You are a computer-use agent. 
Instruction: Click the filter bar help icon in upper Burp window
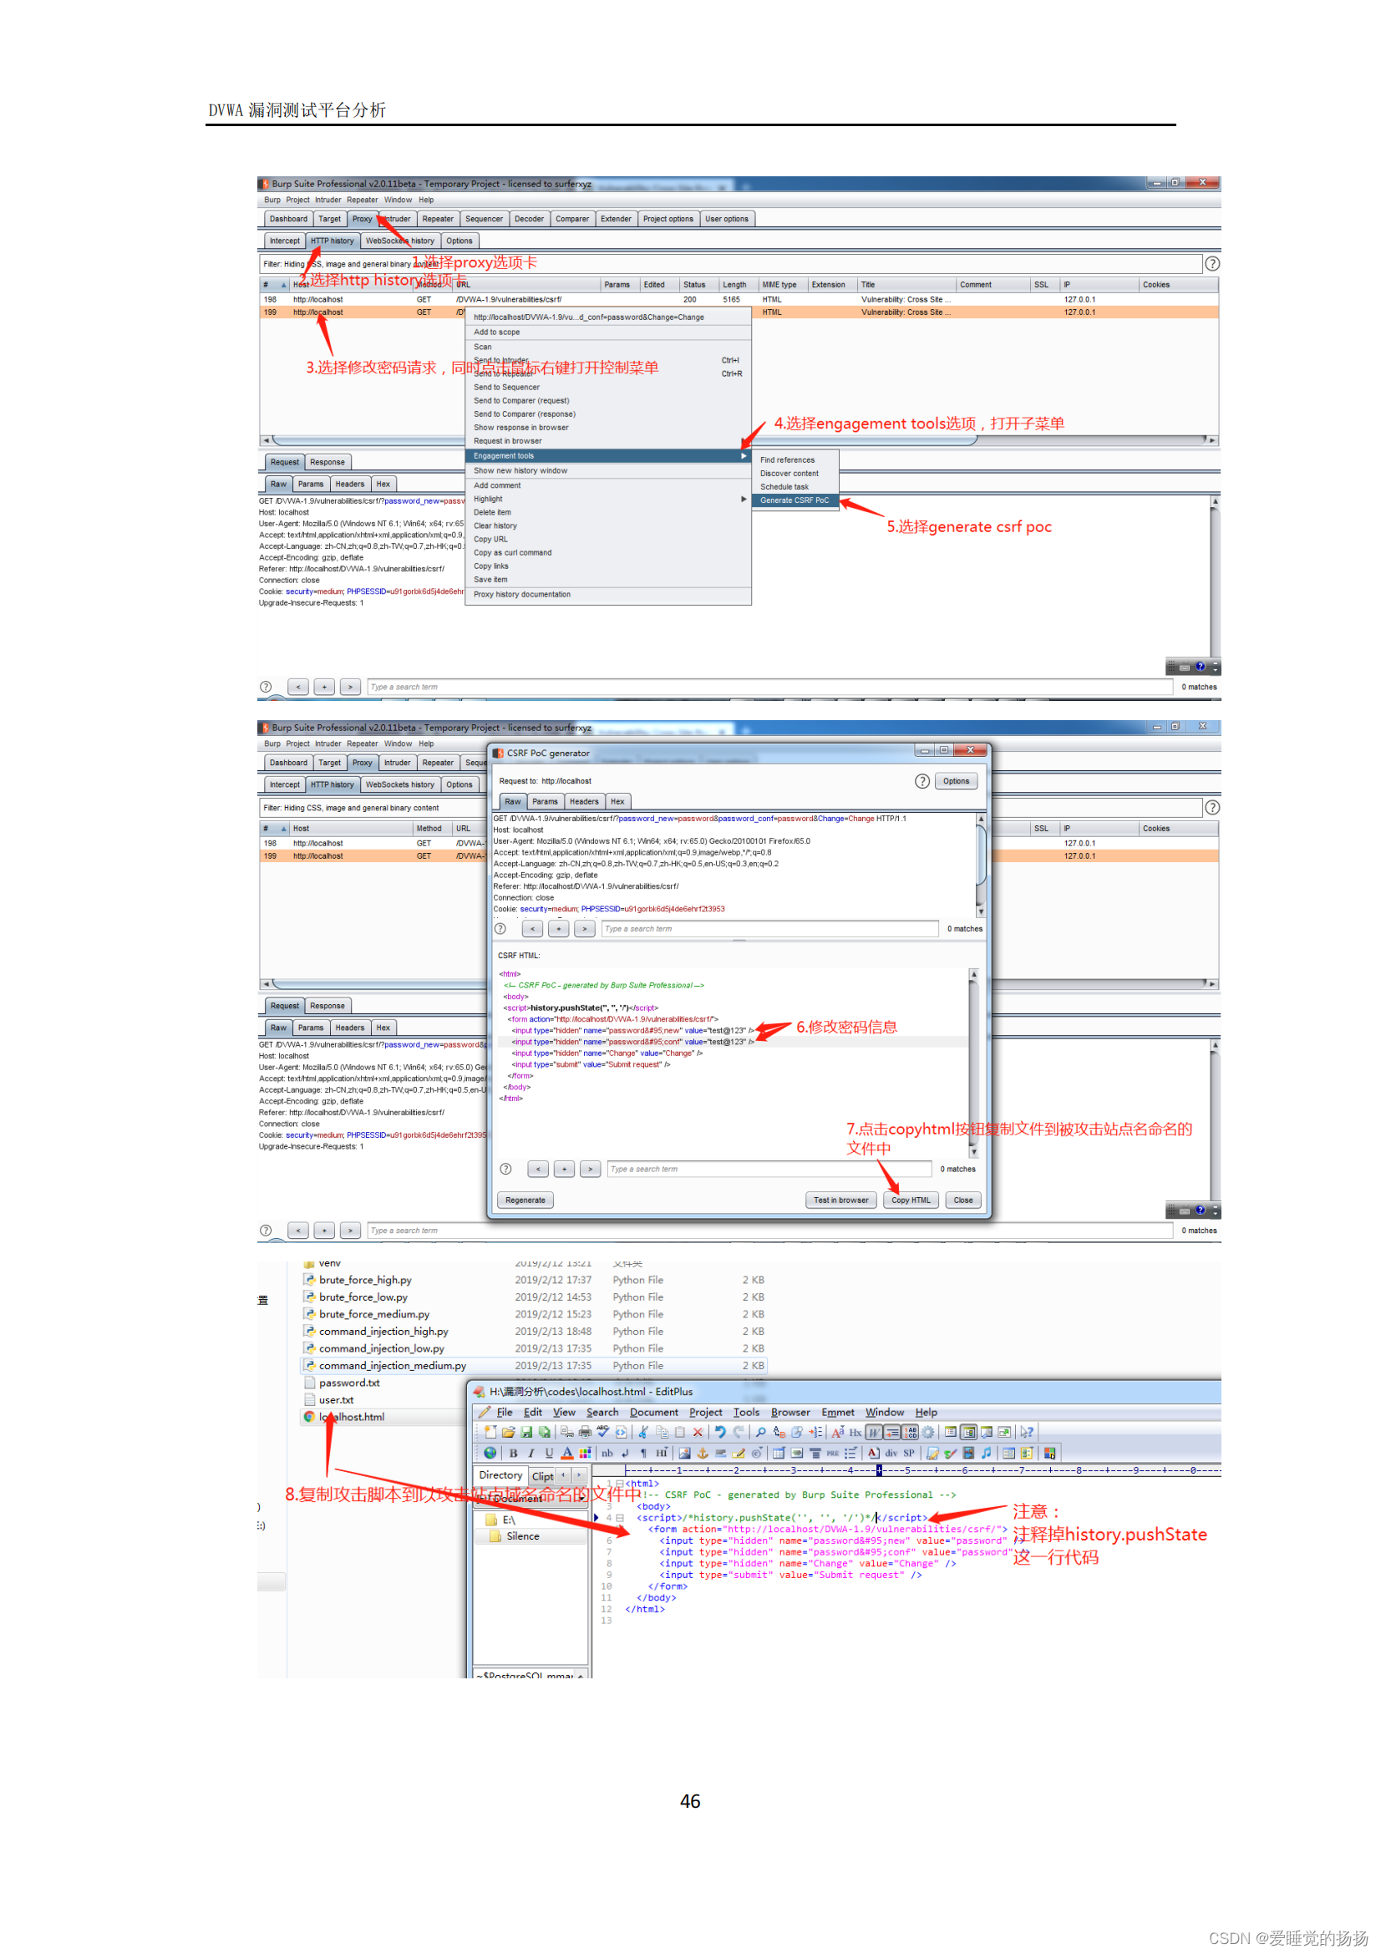[x=1211, y=263]
